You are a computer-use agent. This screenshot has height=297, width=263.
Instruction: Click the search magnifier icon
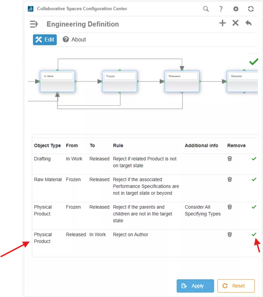(x=206, y=9)
